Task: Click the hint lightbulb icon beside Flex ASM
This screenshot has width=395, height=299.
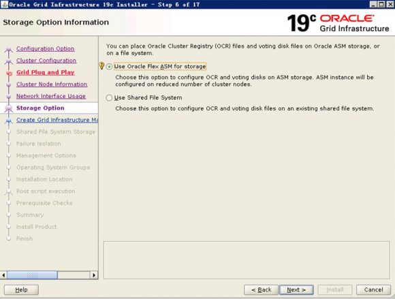Action: tap(101, 66)
